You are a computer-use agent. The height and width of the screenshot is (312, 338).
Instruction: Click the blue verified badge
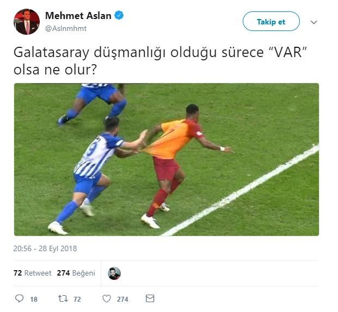pyautogui.click(x=119, y=16)
